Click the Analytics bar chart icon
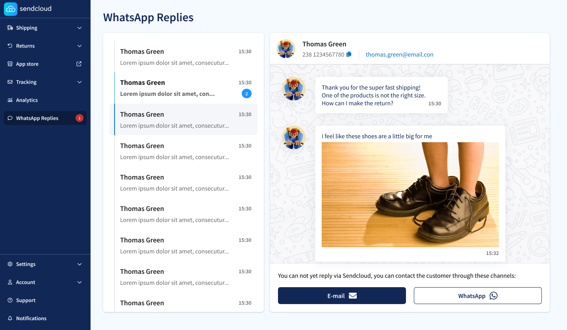 click(10, 100)
